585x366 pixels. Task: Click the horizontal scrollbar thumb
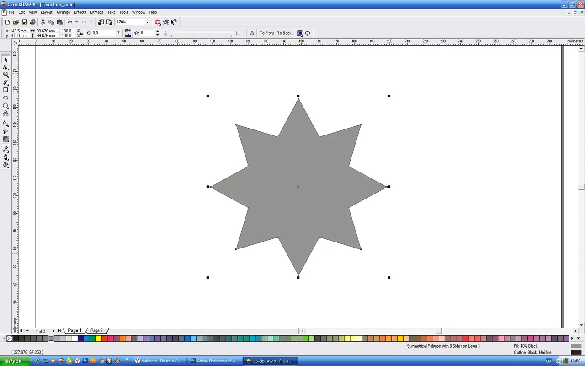[x=439, y=331]
